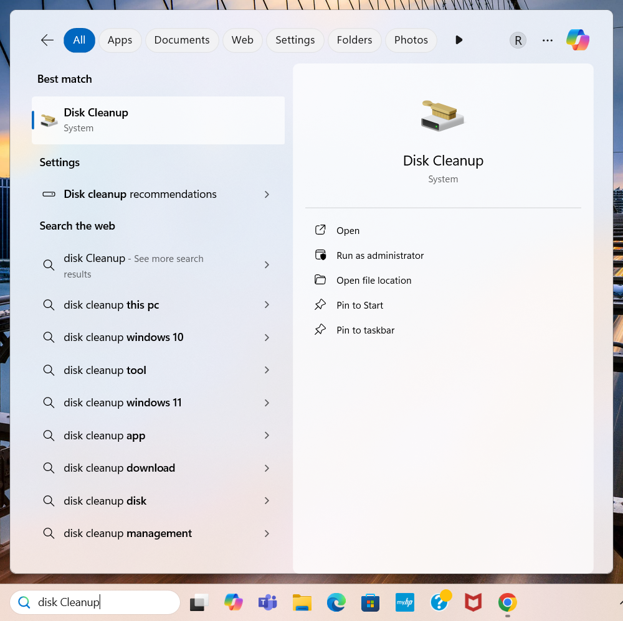Screen dimensions: 623x621
Task: Expand the 'disk cleanup windows 11' chevron
Action: [x=267, y=403]
